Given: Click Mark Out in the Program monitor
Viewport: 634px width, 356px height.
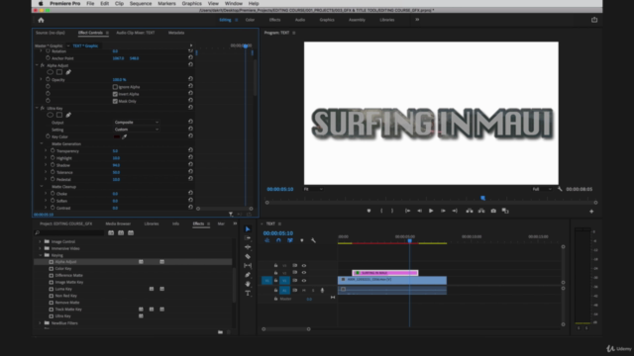Looking at the screenshot, I should click(392, 211).
